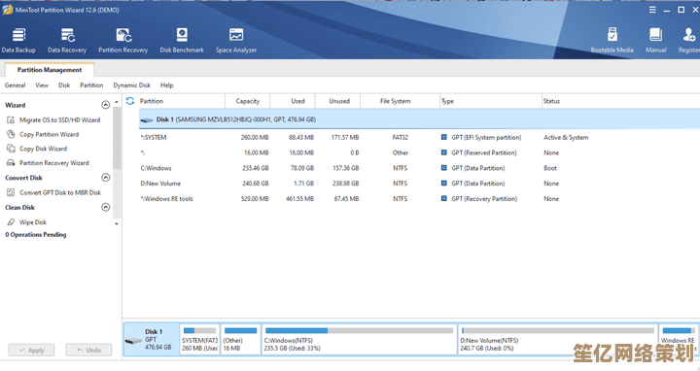Choose Convert GPT Disk to MBR Disk

click(x=60, y=192)
